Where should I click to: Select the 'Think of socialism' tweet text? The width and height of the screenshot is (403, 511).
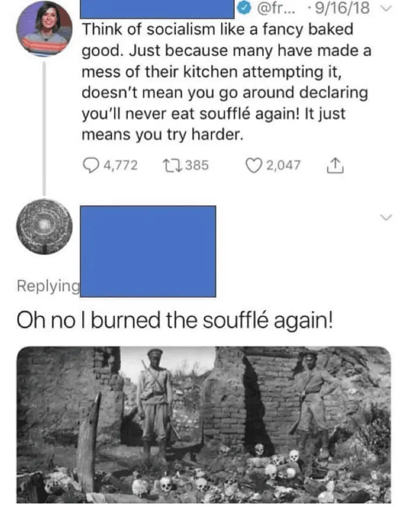[226, 82]
